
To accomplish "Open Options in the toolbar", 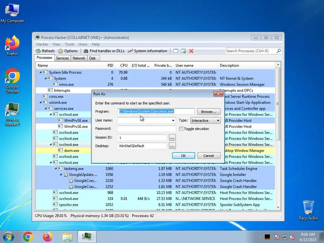I will tap(68, 51).
